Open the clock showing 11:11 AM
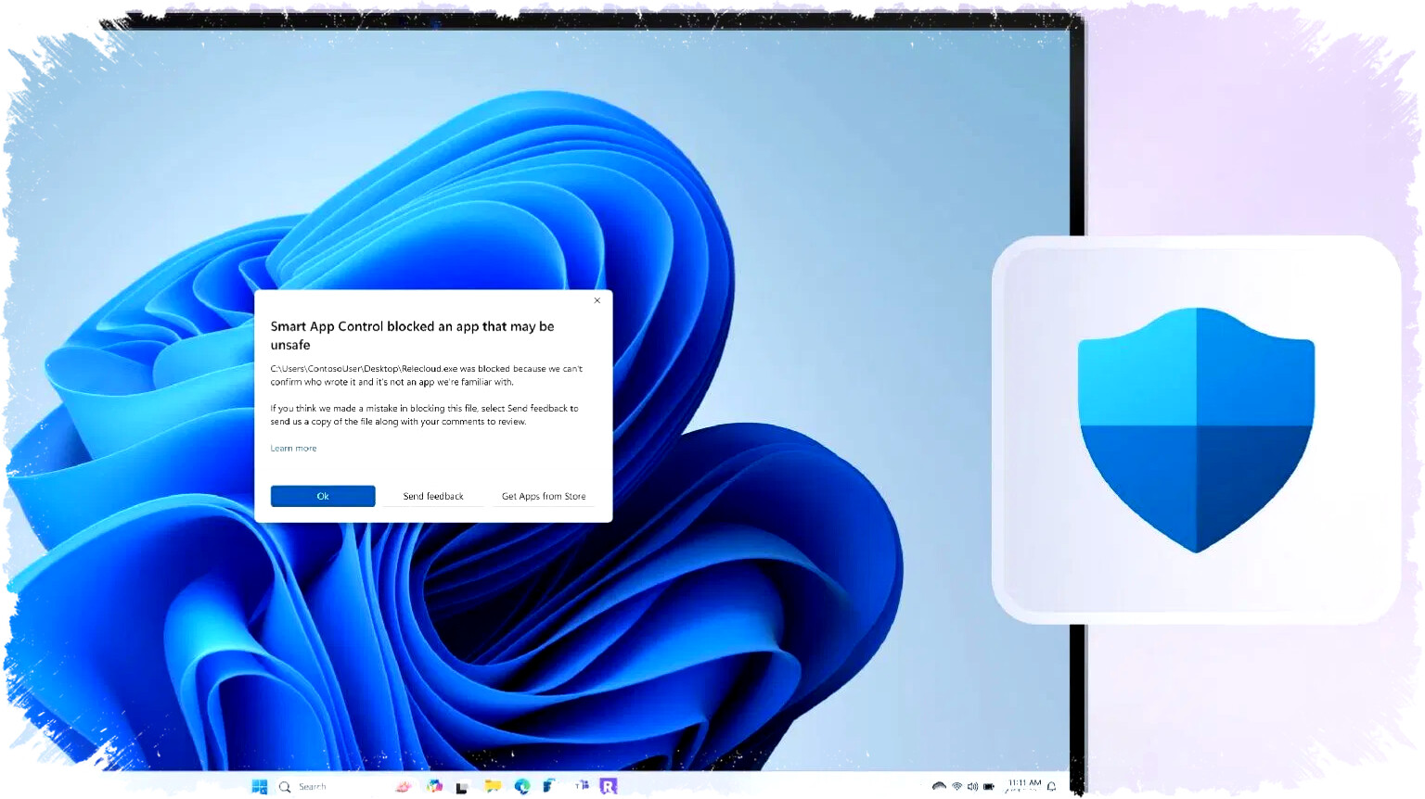 point(1024,786)
